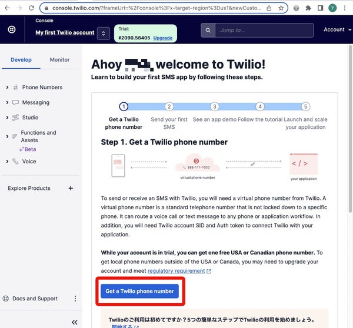The height and width of the screenshot is (328, 353).
Task: Click the browser URL address bar
Action: coord(157,8)
